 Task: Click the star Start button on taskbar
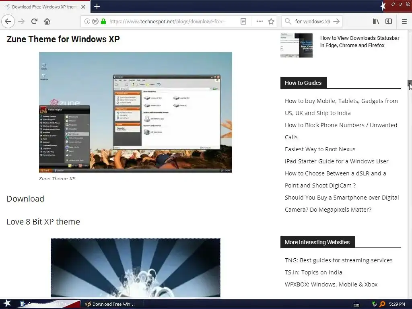[7, 304]
